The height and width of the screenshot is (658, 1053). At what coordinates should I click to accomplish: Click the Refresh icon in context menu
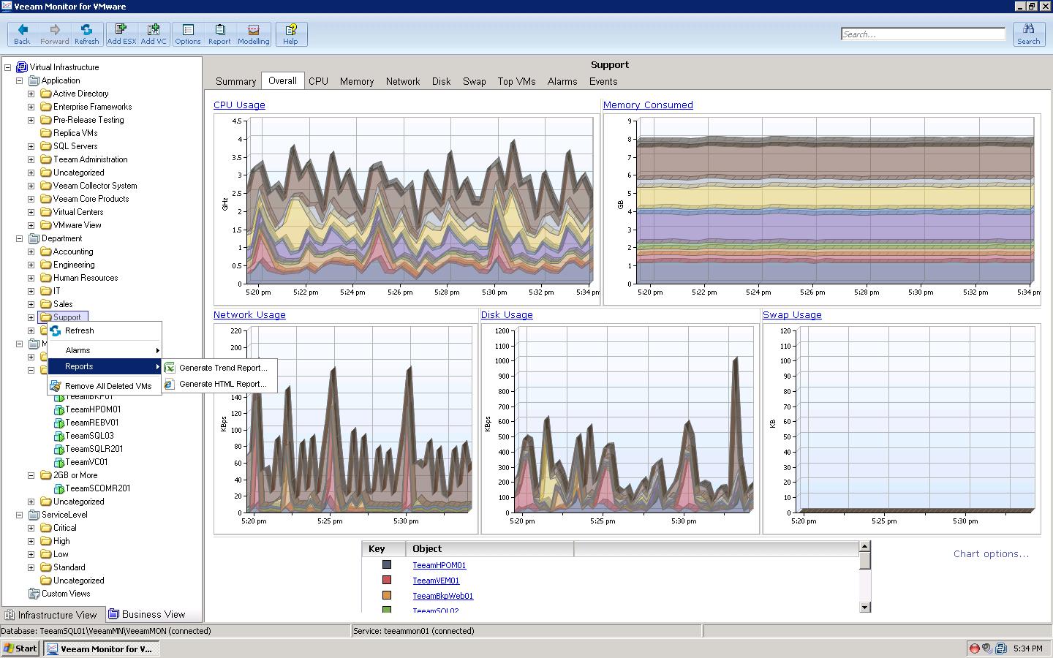(56, 330)
